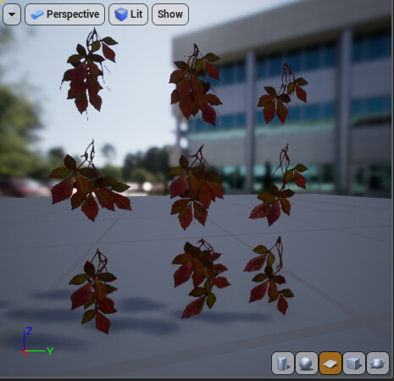
Task: Open the Lit view mode dropdown
Action: click(128, 14)
